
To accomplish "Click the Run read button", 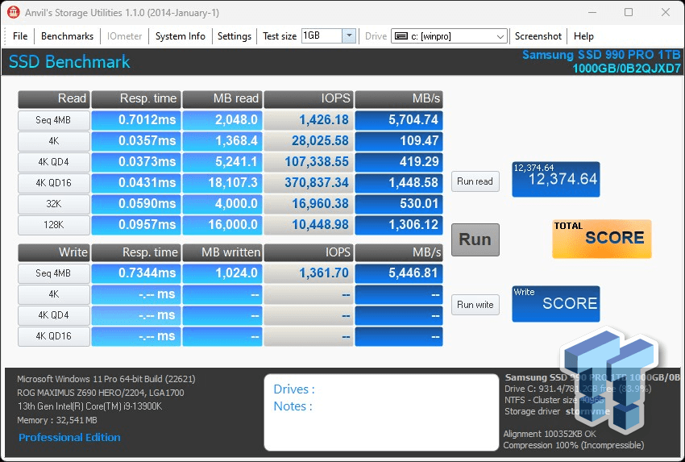I will coord(475,181).
